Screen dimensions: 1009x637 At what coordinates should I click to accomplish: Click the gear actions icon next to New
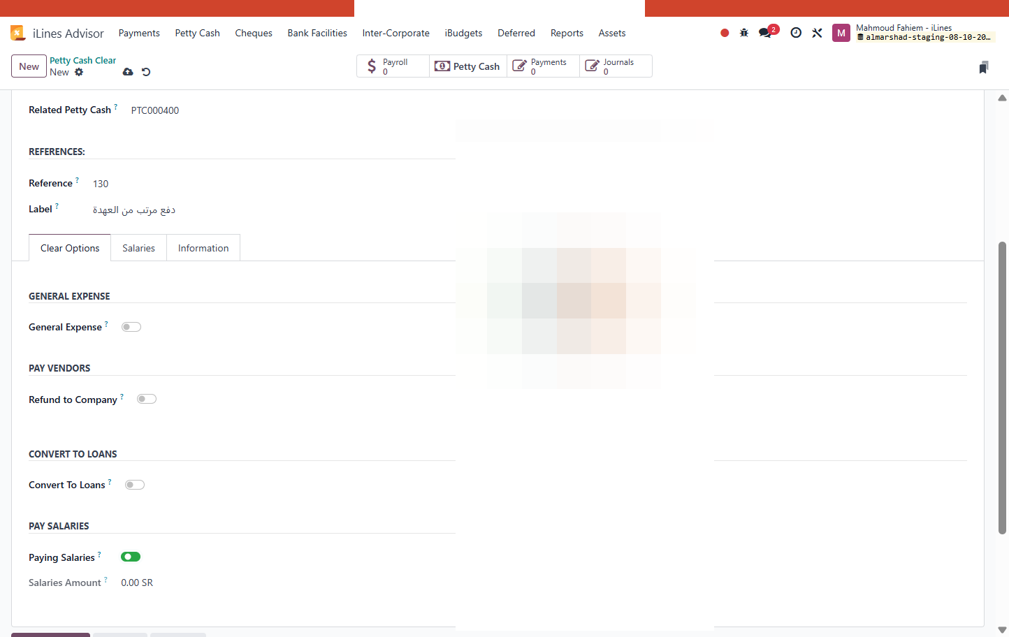point(79,72)
